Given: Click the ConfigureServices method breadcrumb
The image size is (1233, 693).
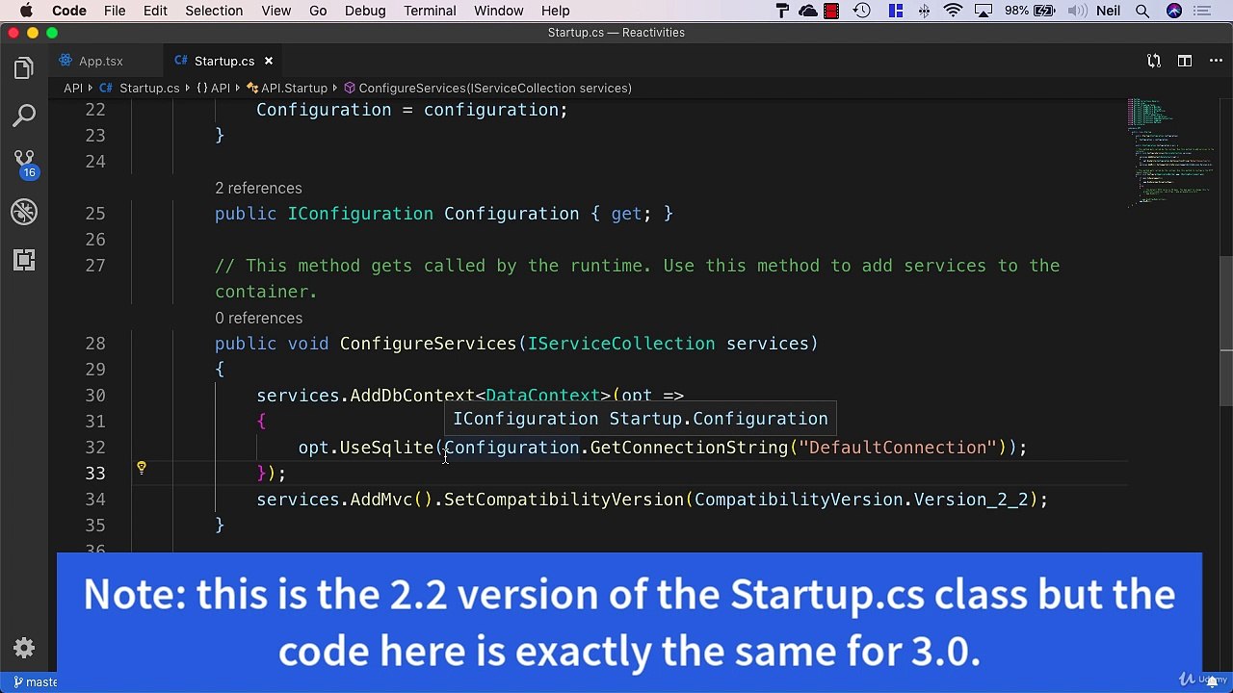Looking at the screenshot, I should 487,88.
